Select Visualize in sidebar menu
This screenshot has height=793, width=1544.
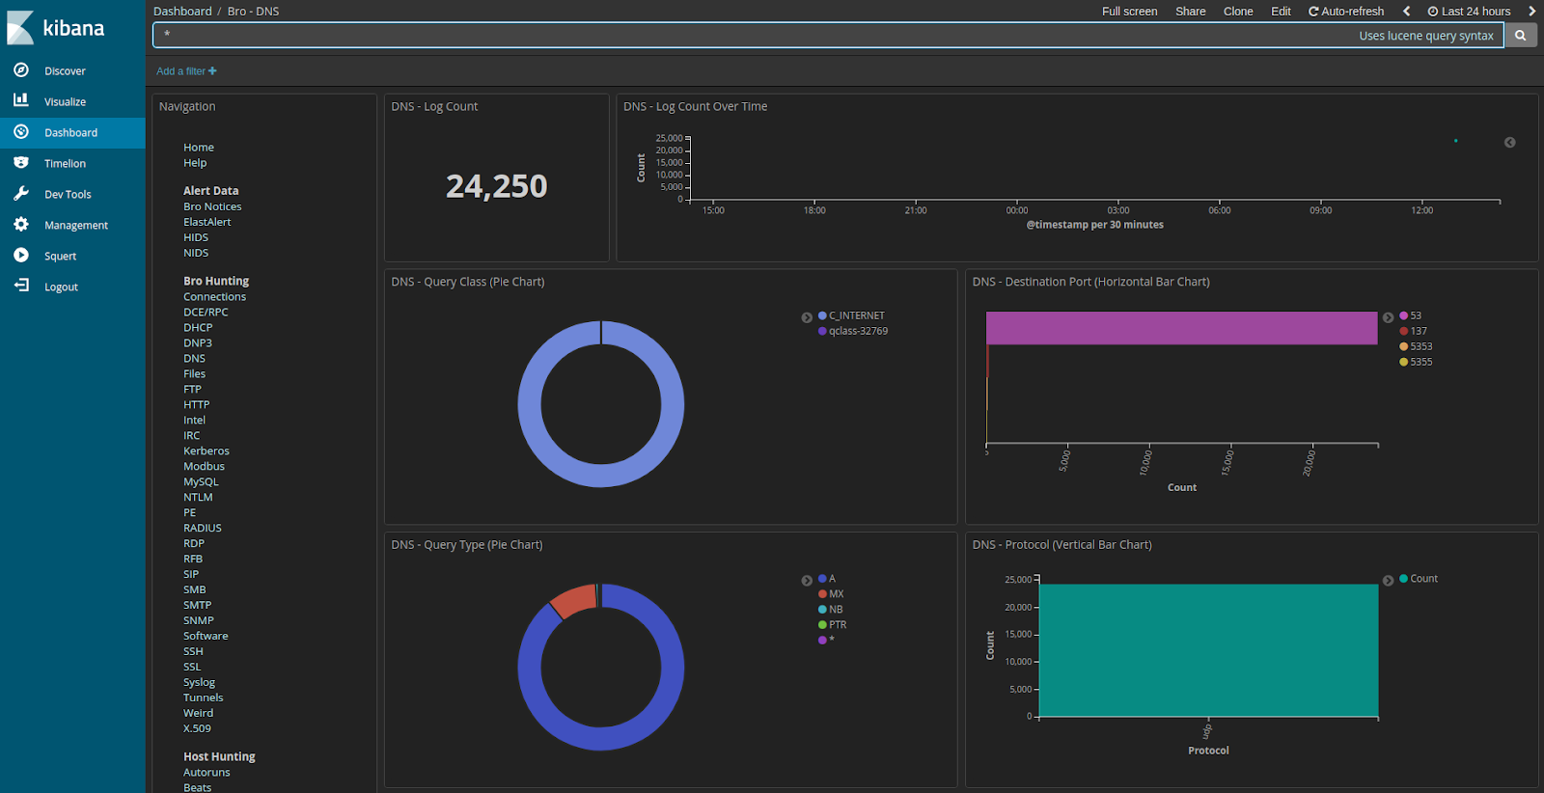(x=65, y=101)
